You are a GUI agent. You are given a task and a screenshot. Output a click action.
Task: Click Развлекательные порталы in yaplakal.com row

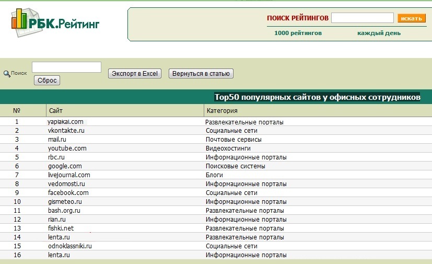(244, 122)
